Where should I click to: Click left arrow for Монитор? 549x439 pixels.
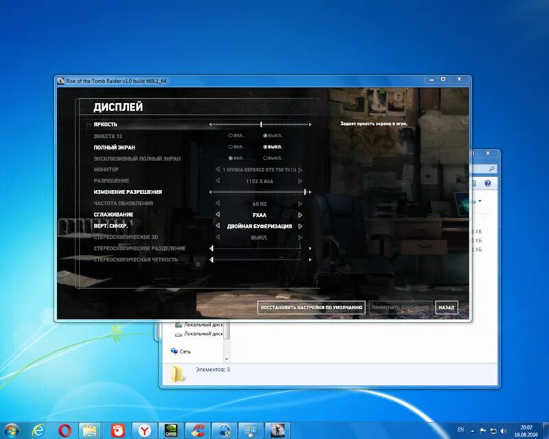coord(218,169)
